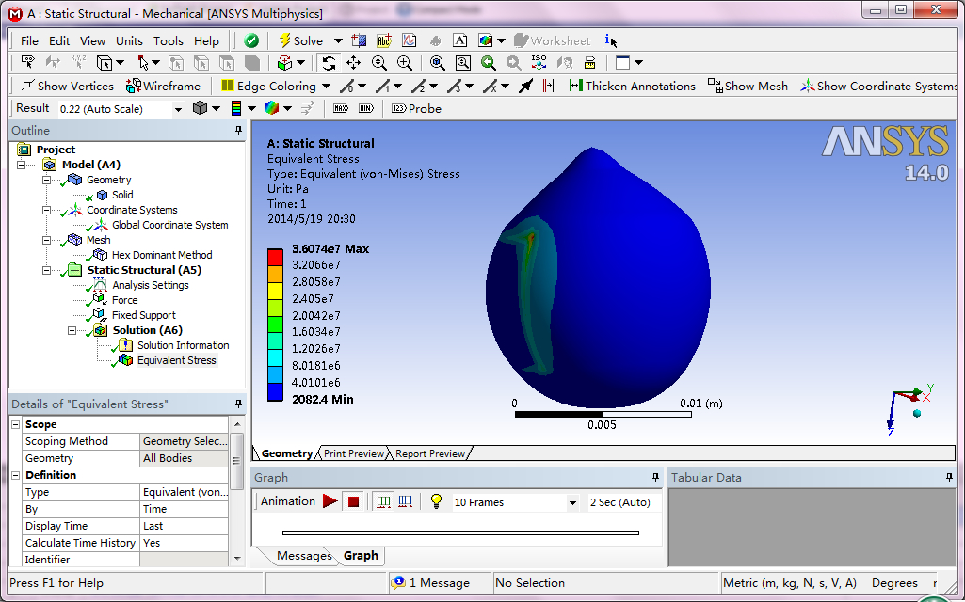Click the context help 'i' cursor icon
The width and height of the screenshot is (965, 602).
point(610,40)
